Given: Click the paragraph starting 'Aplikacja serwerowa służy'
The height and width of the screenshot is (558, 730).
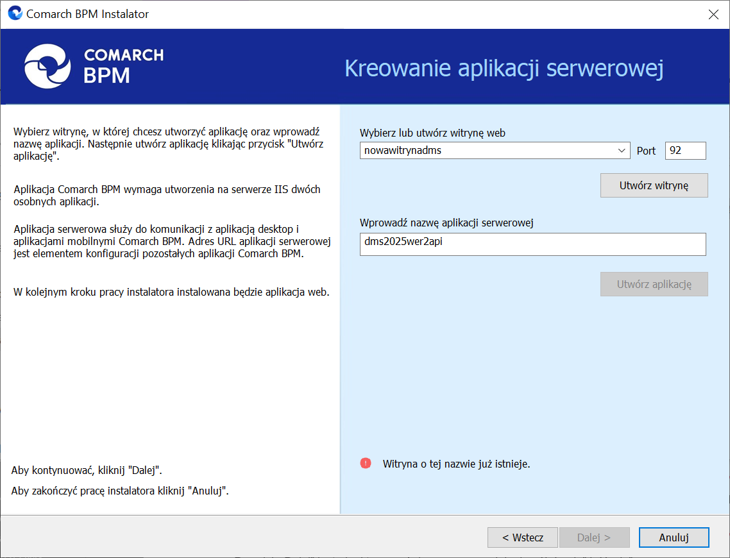Looking at the screenshot, I should pyautogui.click(x=173, y=241).
